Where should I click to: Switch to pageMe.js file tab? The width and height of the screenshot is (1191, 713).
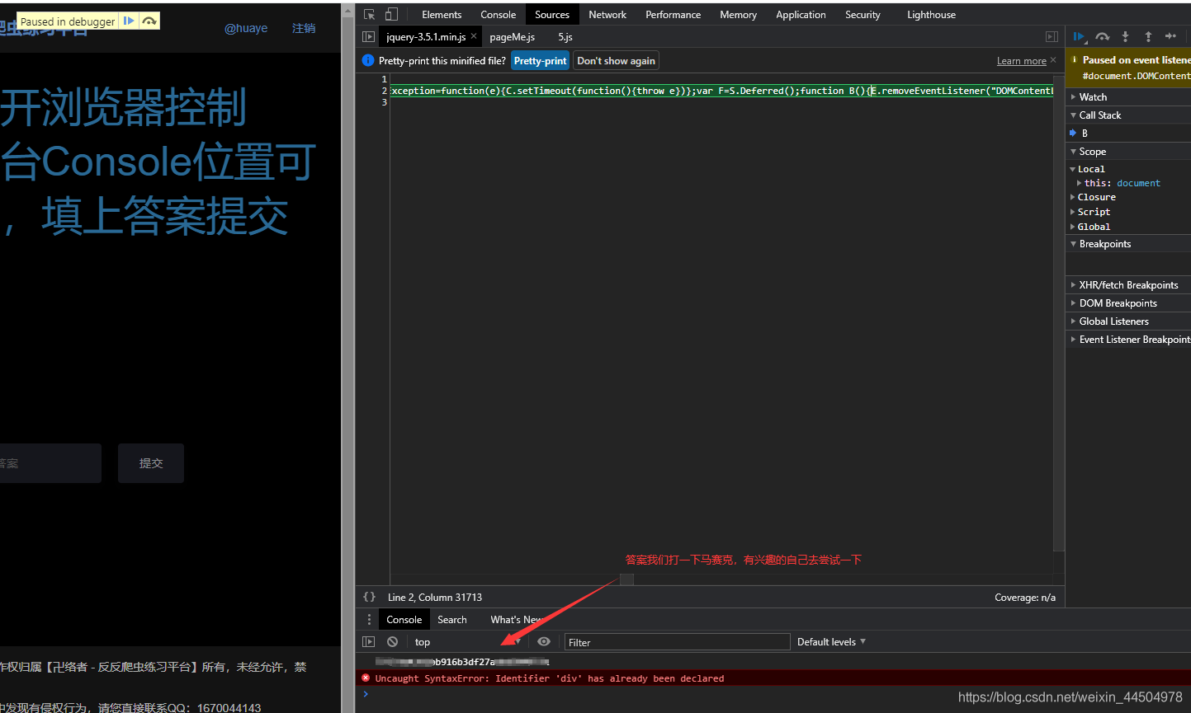pos(512,37)
